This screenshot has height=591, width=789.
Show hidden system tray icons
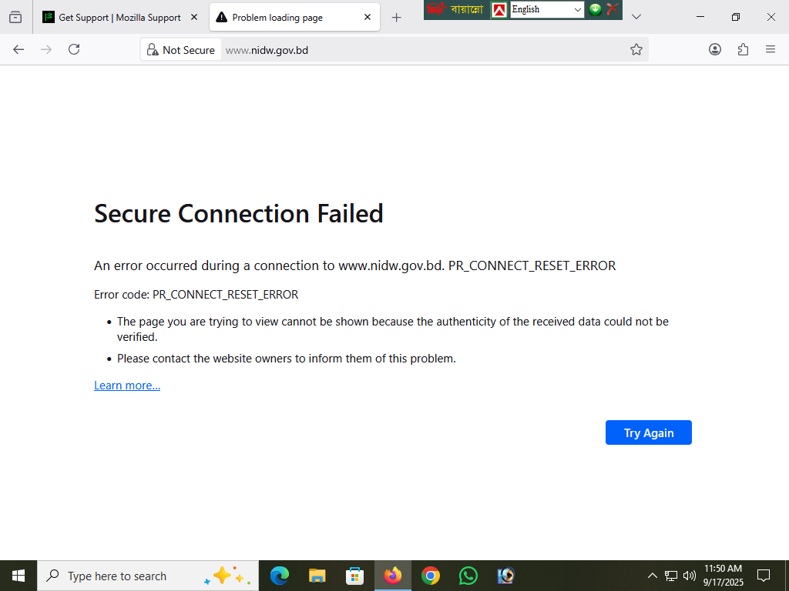(x=652, y=576)
